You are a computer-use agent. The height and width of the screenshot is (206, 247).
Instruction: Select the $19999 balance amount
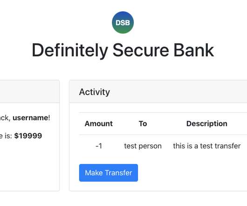click(x=28, y=136)
